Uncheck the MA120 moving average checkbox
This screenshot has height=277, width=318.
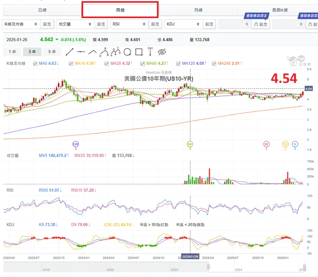click(178, 63)
